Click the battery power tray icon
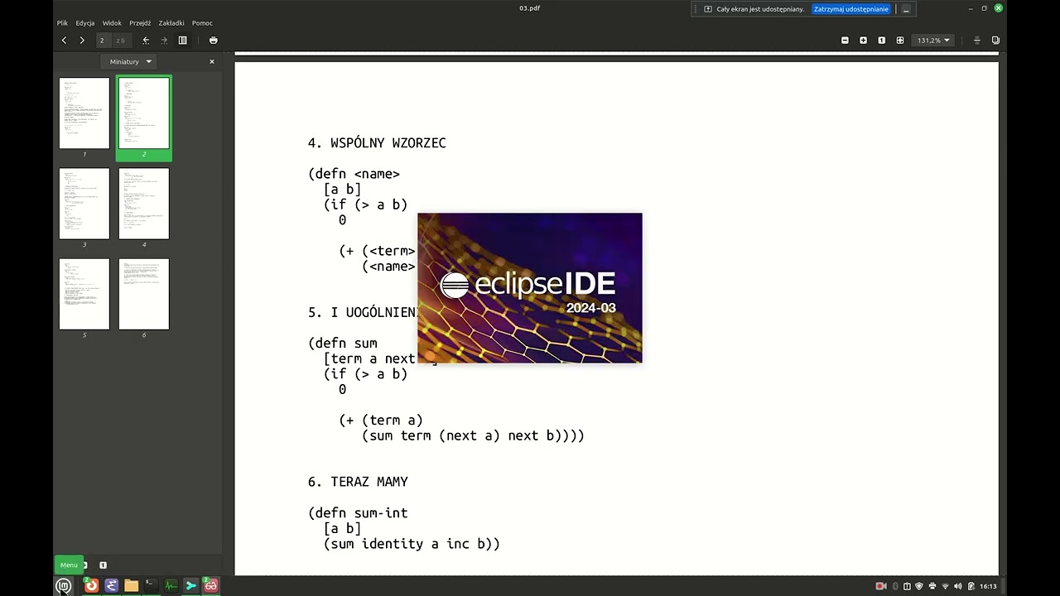The image size is (1060, 596). pos(971,586)
